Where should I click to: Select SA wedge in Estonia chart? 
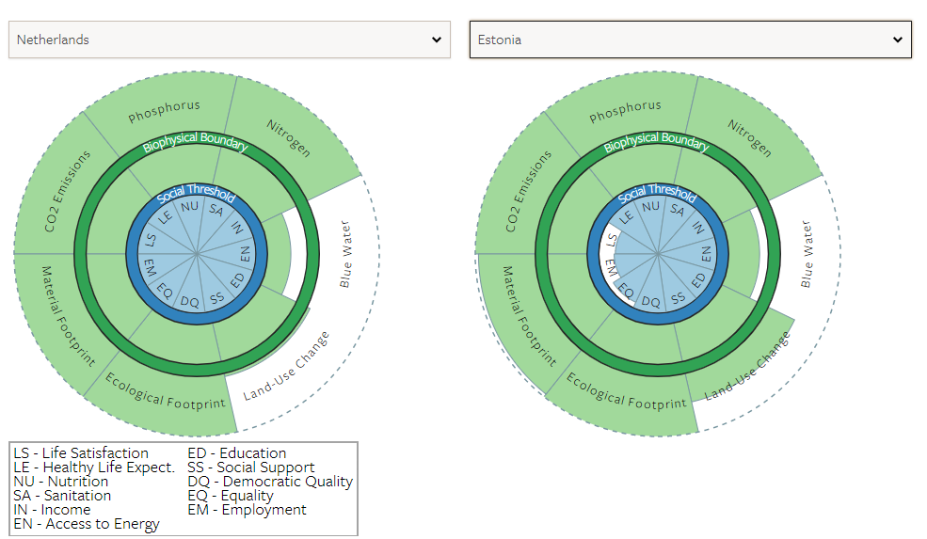pos(677,210)
